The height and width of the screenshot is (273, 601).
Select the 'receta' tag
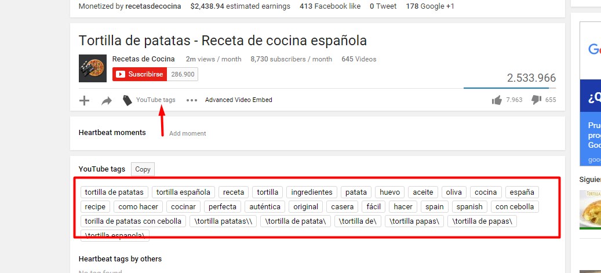click(x=234, y=192)
